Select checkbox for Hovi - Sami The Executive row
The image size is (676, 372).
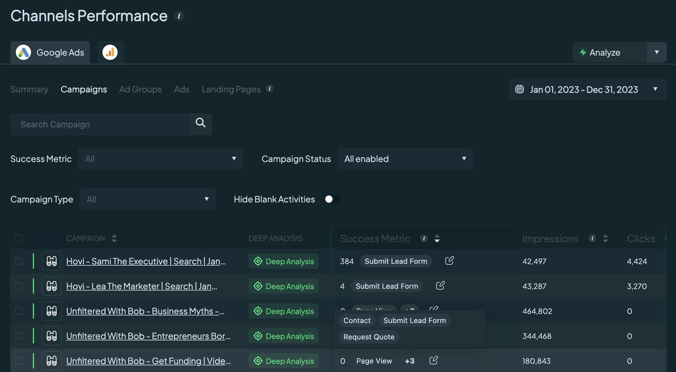tap(19, 261)
